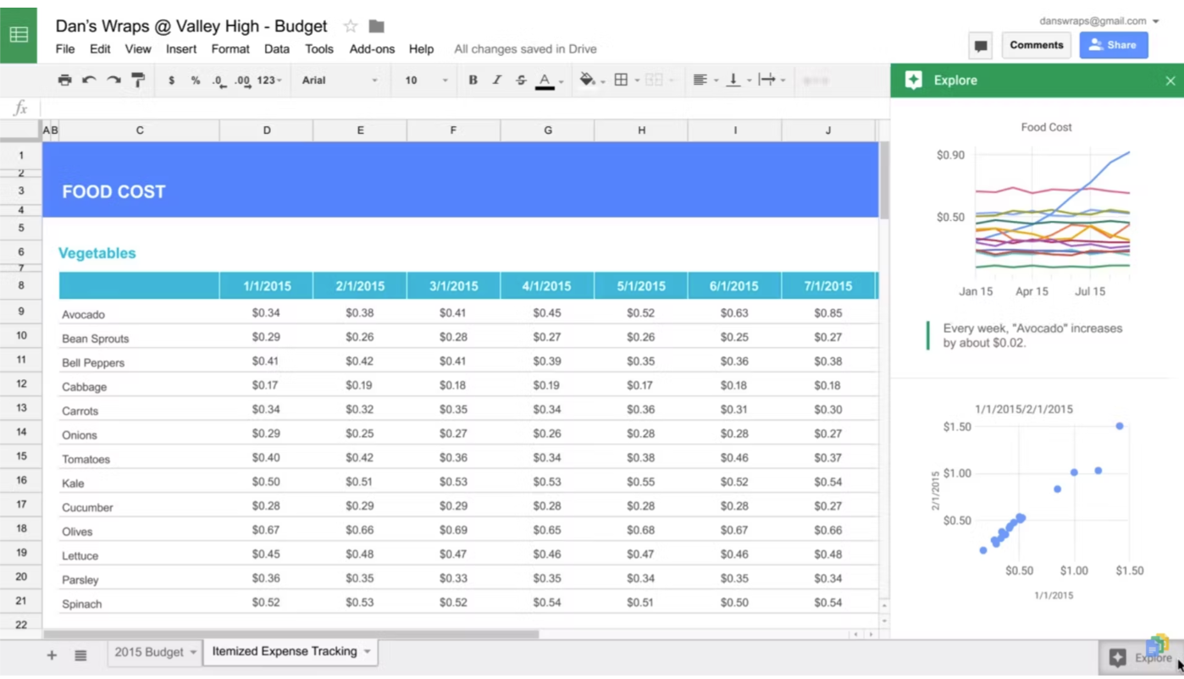Add a new sheet with the plus icon
The width and height of the screenshot is (1184, 679).
click(x=51, y=654)
